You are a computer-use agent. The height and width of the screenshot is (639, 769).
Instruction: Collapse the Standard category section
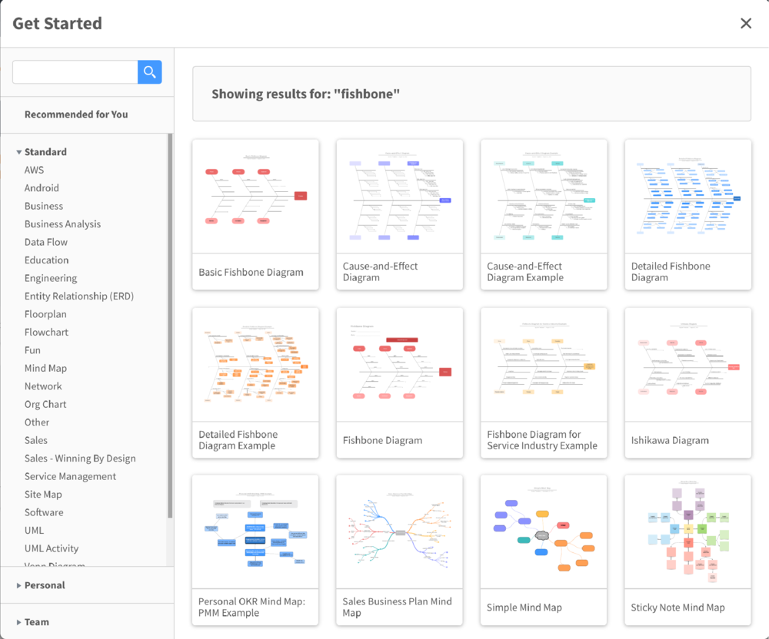tap(46, 151)
